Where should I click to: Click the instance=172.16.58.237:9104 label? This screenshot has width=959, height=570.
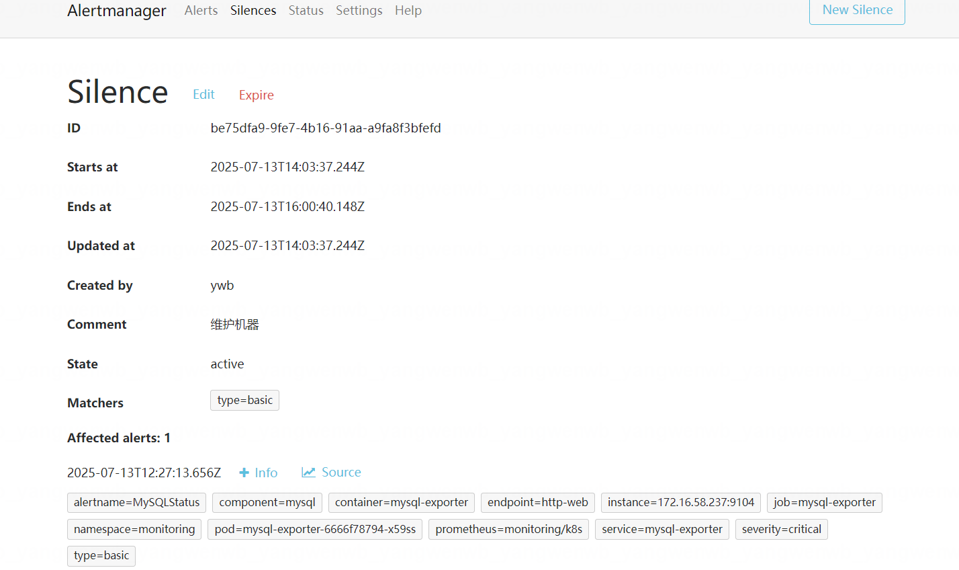pos(680,503)
